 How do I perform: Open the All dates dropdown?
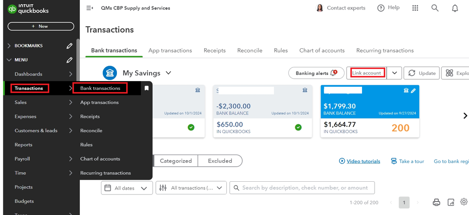pyautogui.click(x=127, y=188)
